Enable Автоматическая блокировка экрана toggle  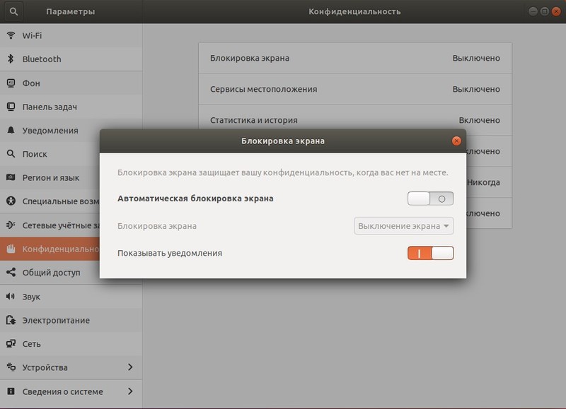[x=430, y=198]
